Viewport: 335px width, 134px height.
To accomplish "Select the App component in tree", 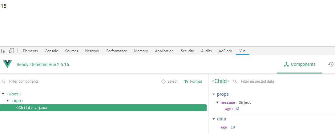I will (x=17, y=101).
